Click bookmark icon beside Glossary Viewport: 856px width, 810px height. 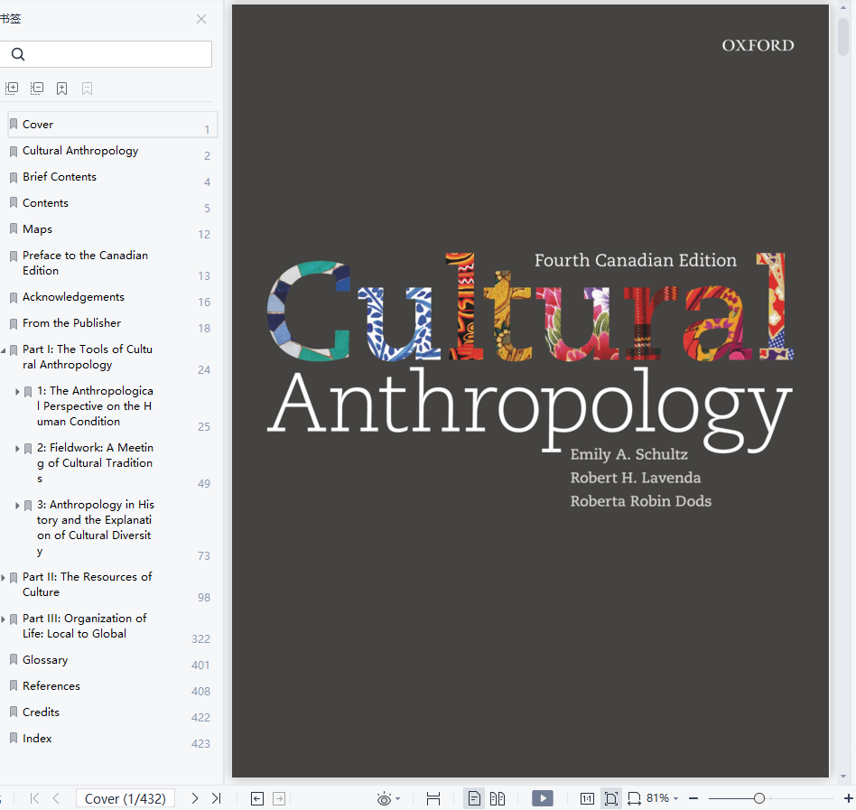point(14,660)
